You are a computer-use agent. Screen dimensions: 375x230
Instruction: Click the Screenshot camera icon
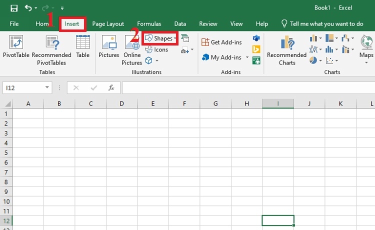coord(184,50)
